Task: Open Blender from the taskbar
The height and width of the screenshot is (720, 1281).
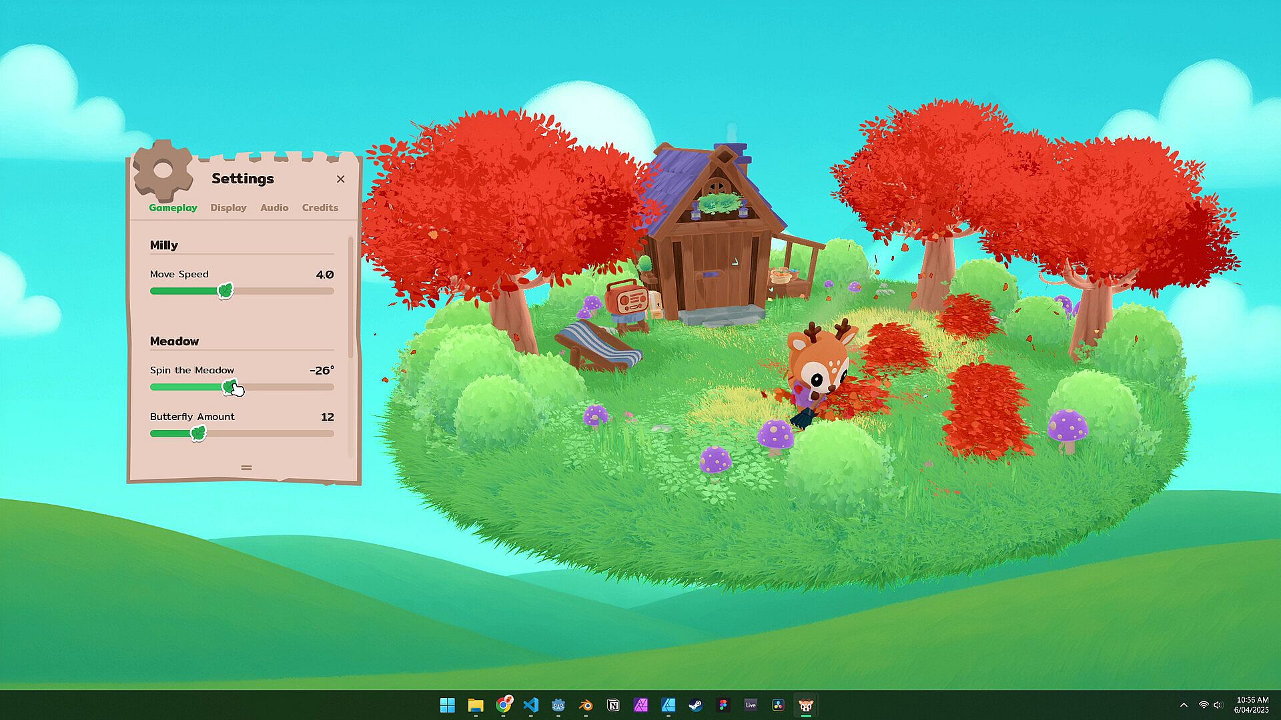Action: pyautogui.click(x=586, y=705)
